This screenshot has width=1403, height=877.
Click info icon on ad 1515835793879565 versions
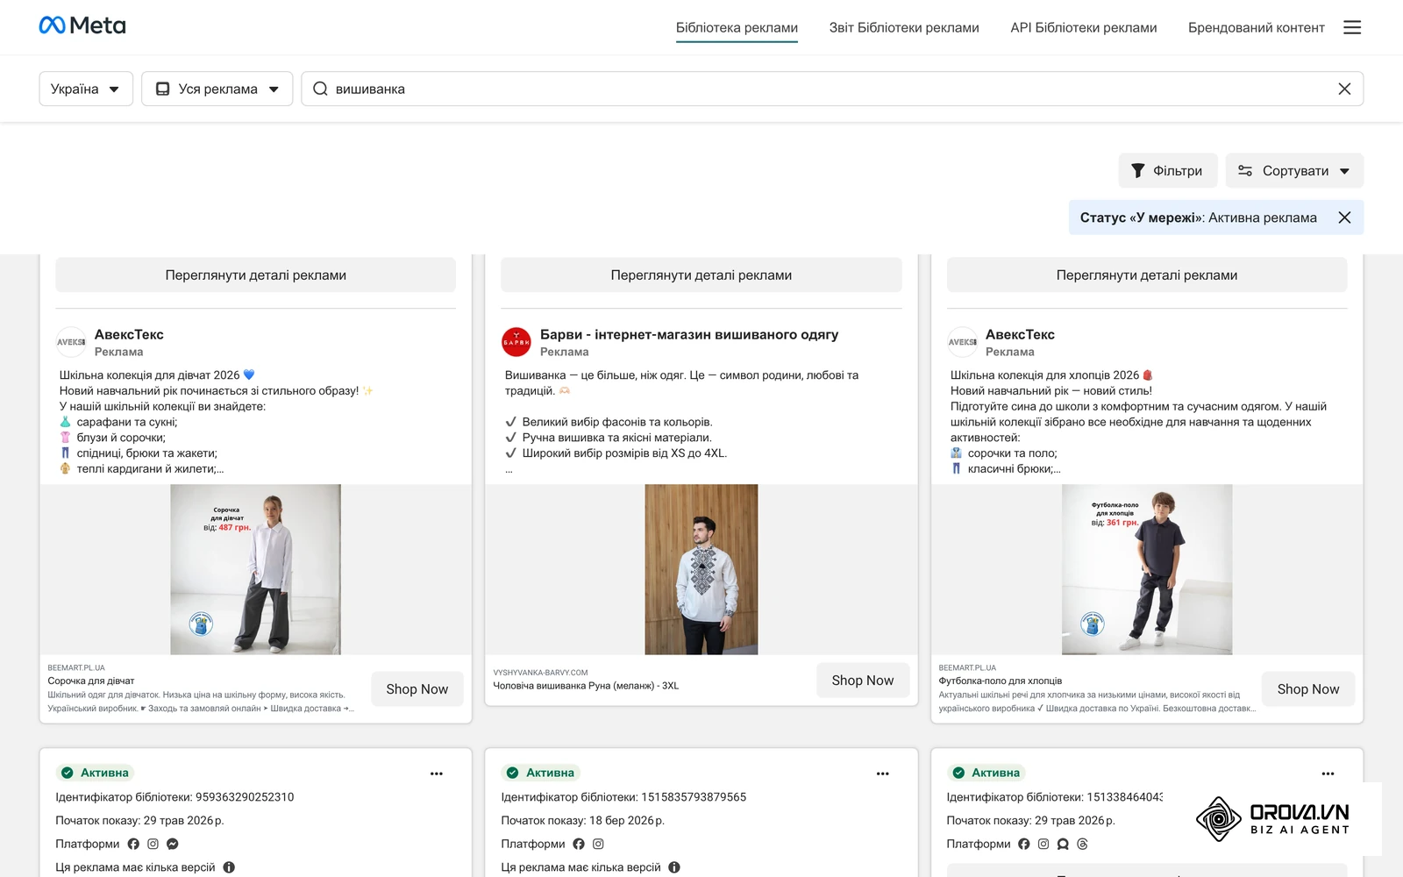(674, 867)
